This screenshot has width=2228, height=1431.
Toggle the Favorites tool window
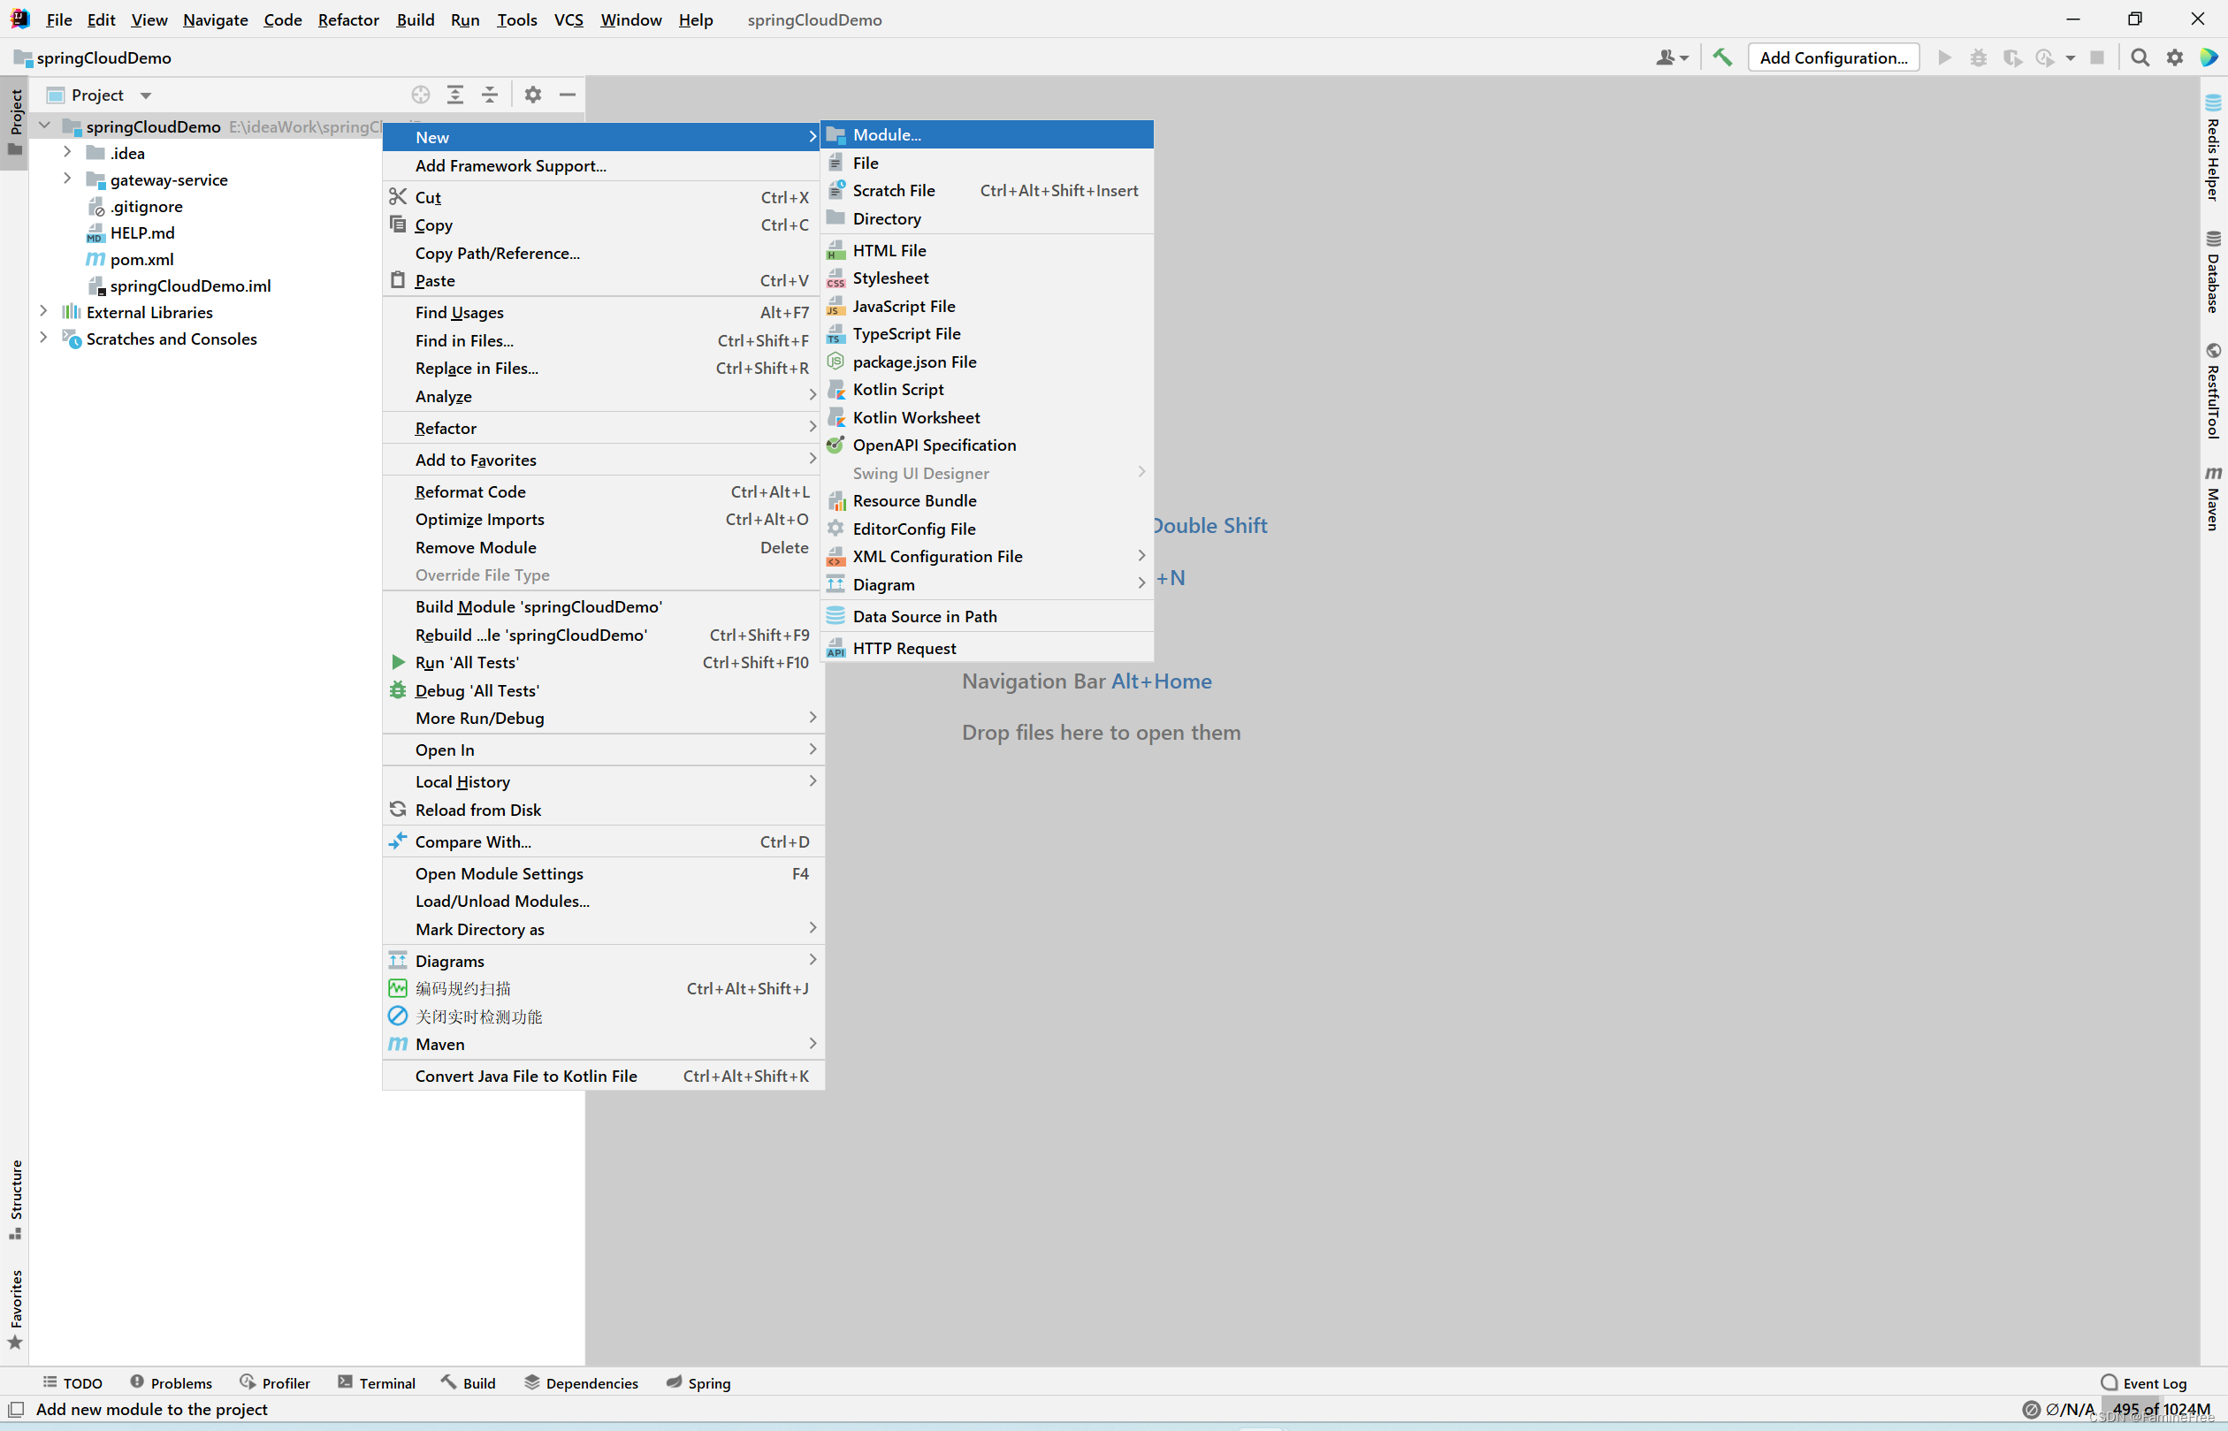16,1305
